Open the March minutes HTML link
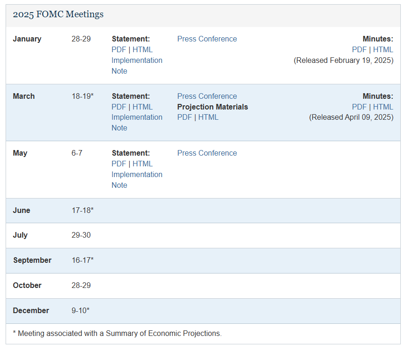Screen dimensions: 405x349 coord(383,107)
